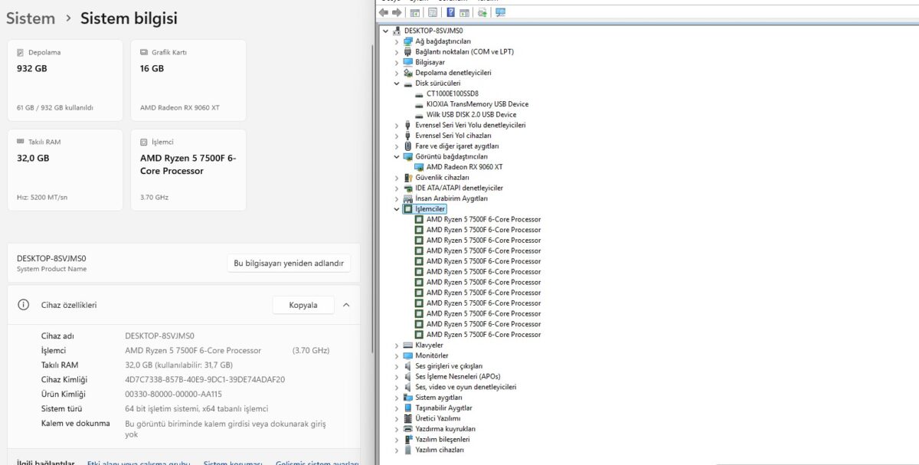The width and height of the screenshot is (919, 465).
Task: Click the System Product Name text
Action: click(51, 269)
